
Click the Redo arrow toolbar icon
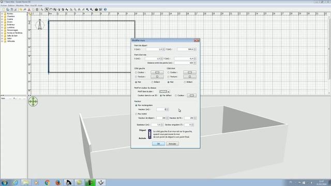coord(25,9)
